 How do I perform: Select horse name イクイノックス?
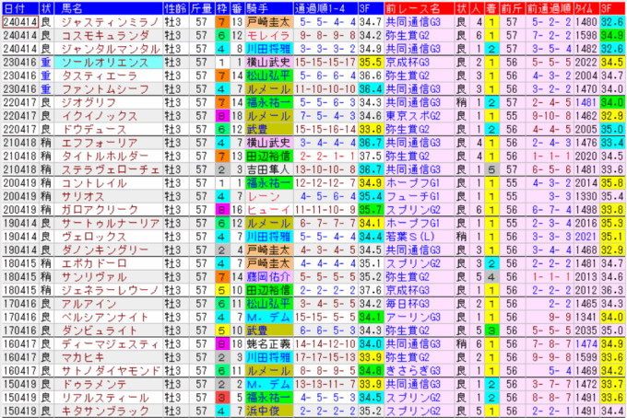coord(100,116)
